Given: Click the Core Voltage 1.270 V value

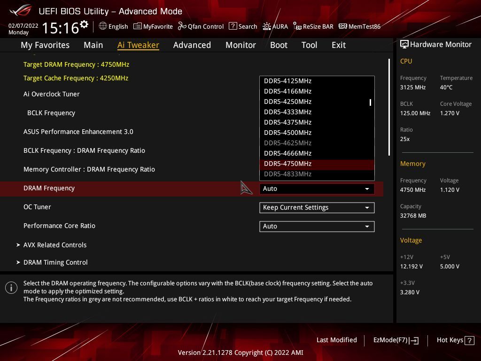Looking at the screenshot, I should 450,113.
